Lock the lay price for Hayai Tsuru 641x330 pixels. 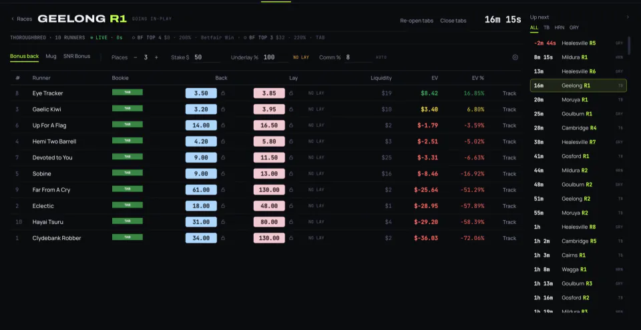tap(290, 222)
